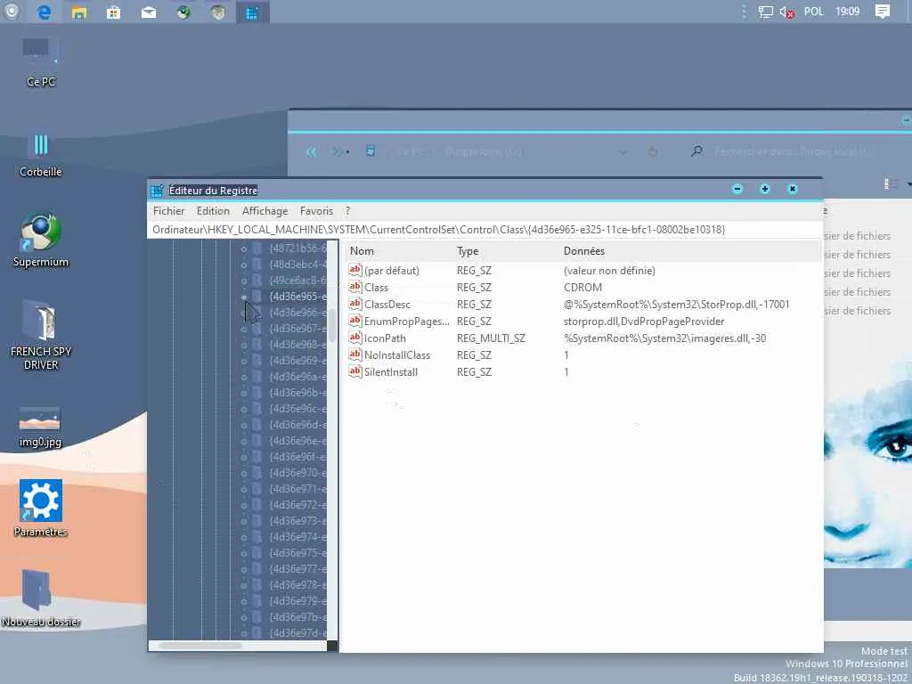Open the Fichier menu
Viewport: 912px width, 684px height.
[x=168, y=211]
